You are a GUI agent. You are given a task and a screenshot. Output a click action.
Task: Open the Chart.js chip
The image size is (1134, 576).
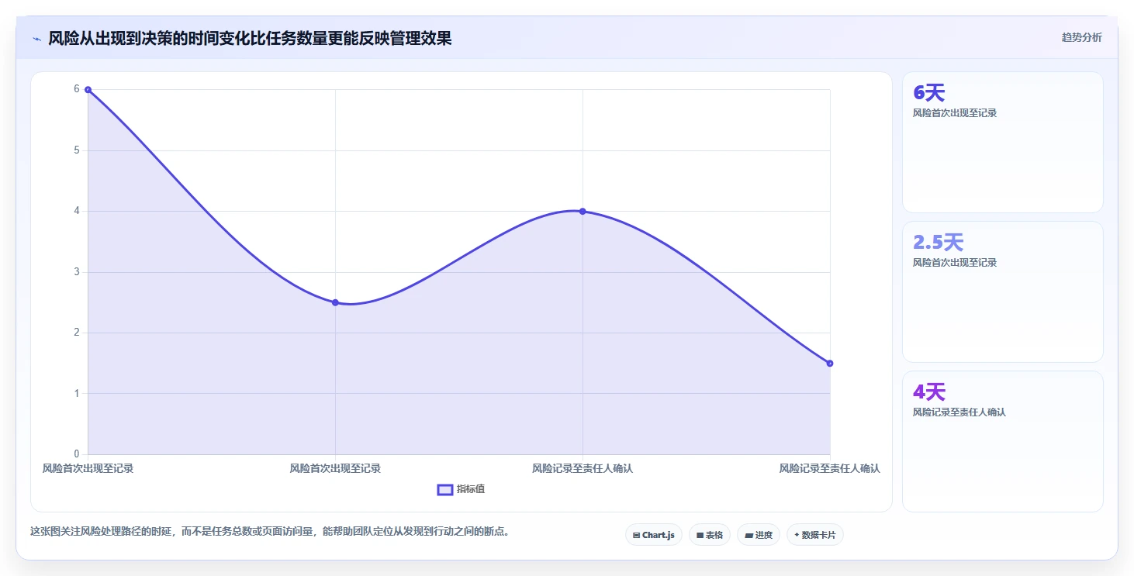654,535
